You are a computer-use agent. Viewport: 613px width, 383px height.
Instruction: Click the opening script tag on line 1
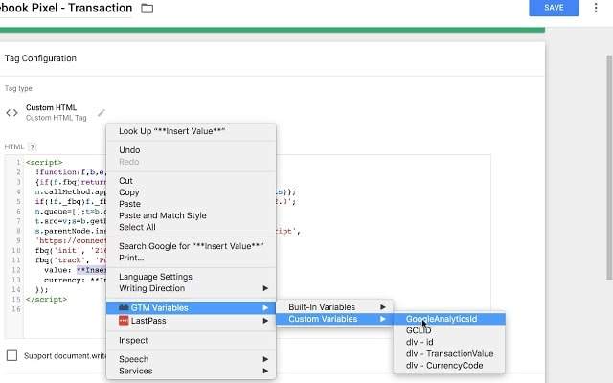[x=44, y=162]
